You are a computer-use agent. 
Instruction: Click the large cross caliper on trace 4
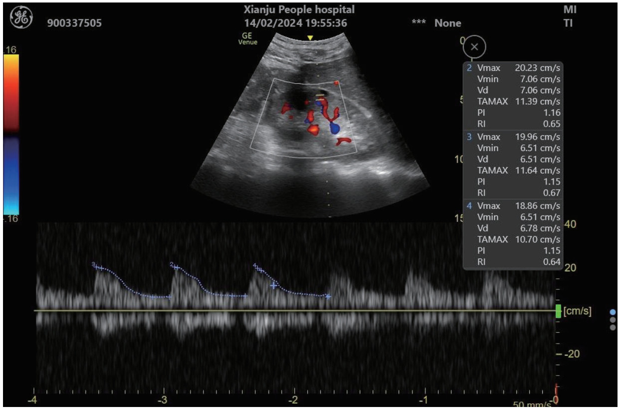(273, 285)
